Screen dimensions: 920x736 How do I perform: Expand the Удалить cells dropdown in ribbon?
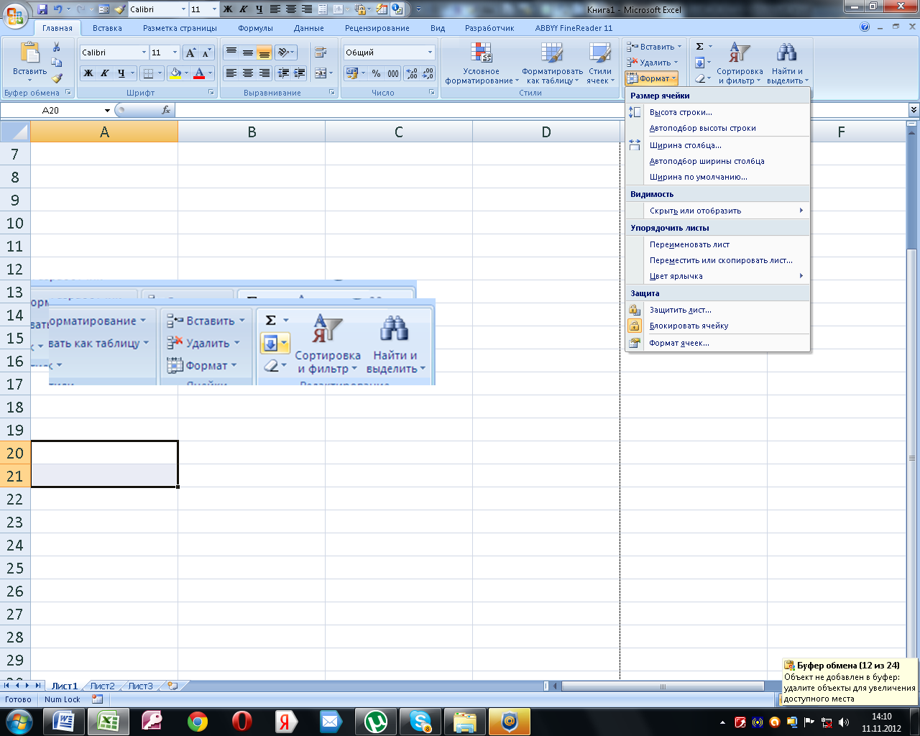[x=676, y=63]
